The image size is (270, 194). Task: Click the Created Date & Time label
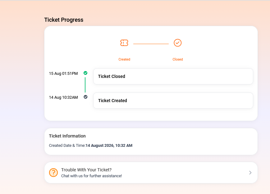[x=67, y=146]
